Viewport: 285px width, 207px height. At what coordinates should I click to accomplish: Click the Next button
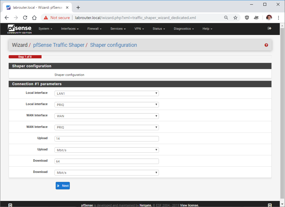pyautogui.click(x=63, y=186)
